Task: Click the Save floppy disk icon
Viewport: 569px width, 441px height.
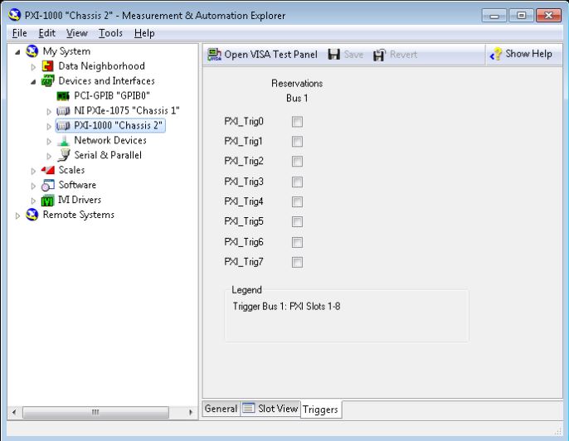Action: (x=333, y=55)
